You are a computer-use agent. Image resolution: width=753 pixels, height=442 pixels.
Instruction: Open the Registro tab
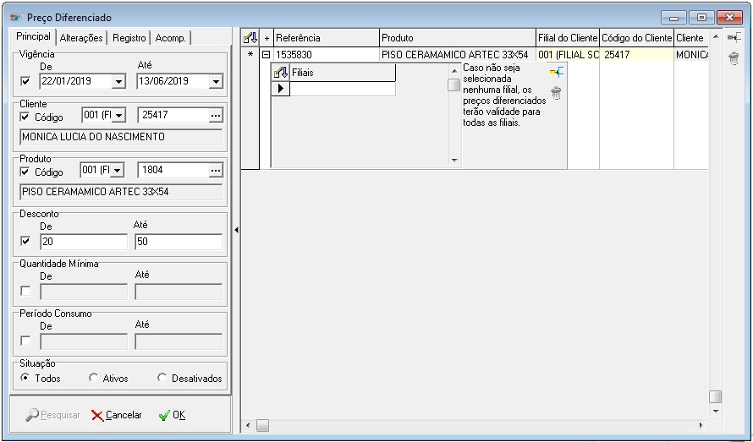[x=129, y=37]
